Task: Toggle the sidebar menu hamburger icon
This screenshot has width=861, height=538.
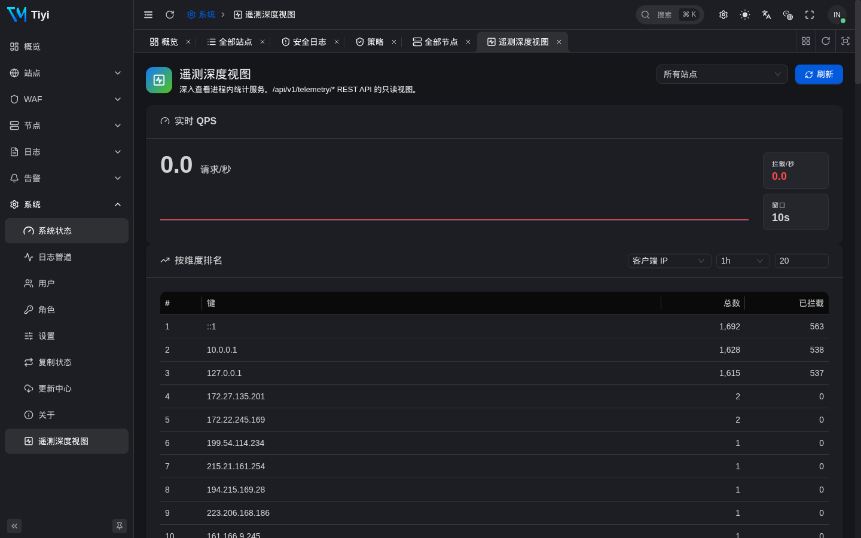Action: (x=148, y=14)
